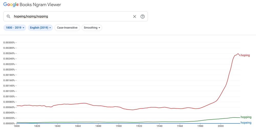Select the green "hopping" line label
Screen dimensions: 256x130
pos(246,117)
